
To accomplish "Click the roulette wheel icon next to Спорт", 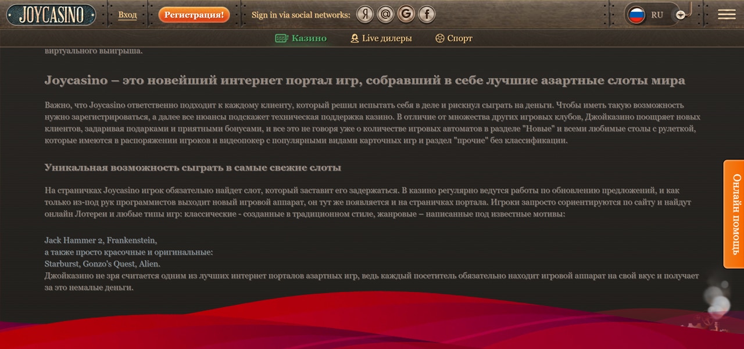I will pos(439,38).
